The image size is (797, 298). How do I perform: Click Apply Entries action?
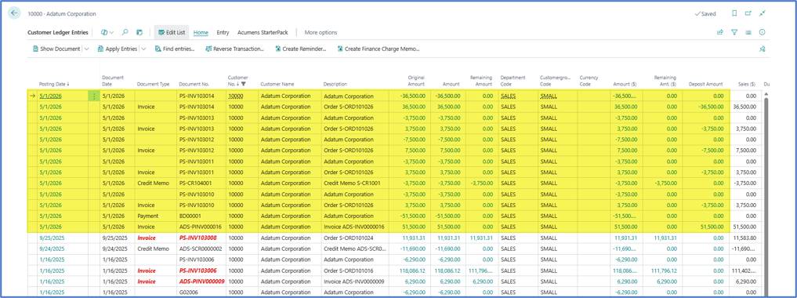pos(117,49)
